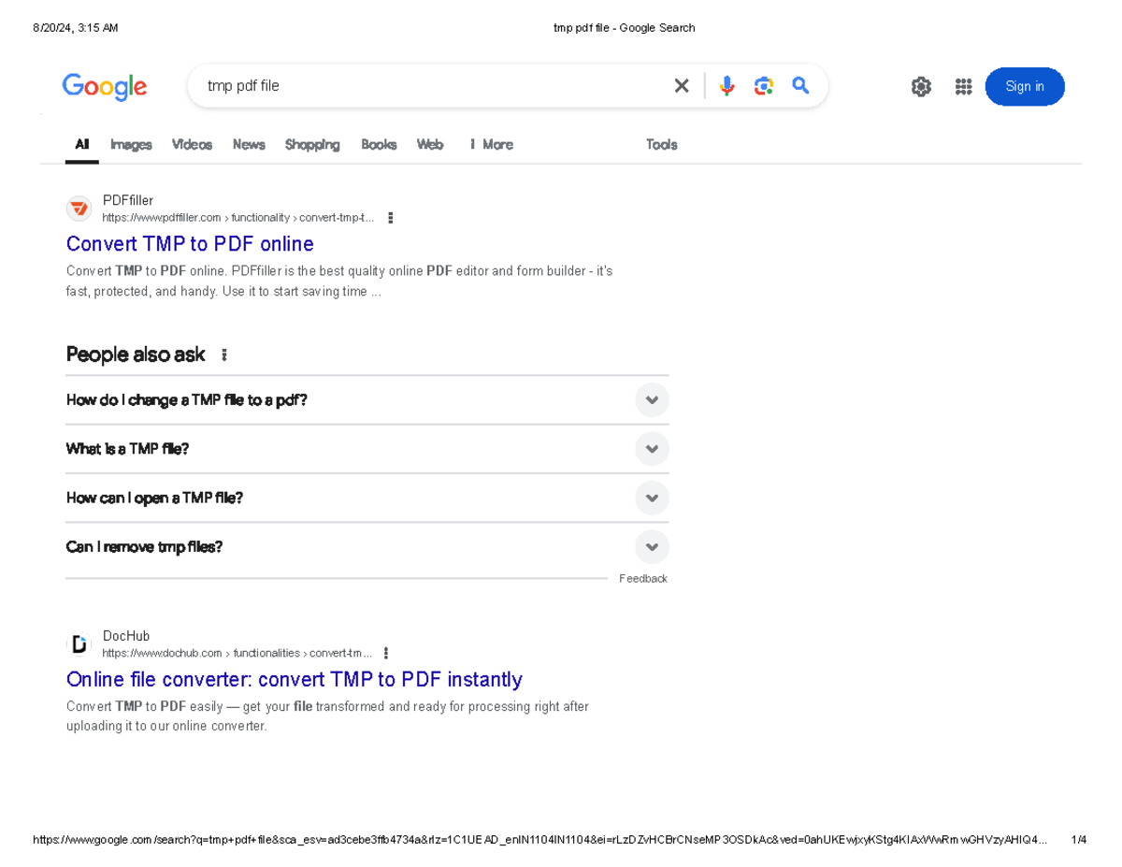Click the blue magnifier search icon
Viewport: 1122px width, 867px height.
tap(800, 86)
